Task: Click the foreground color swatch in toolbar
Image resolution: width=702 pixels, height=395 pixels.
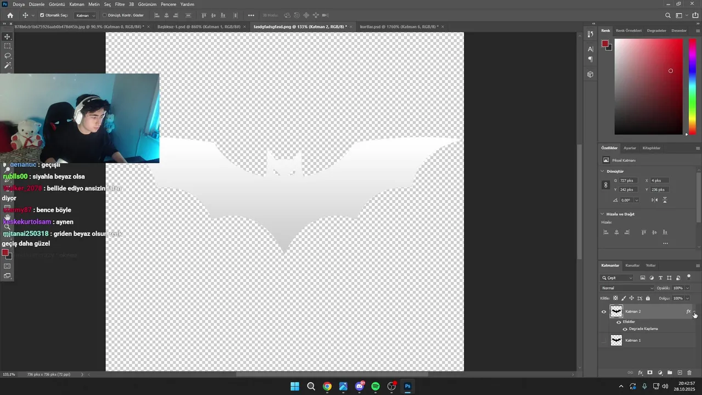Action: (x=5, y=253)
